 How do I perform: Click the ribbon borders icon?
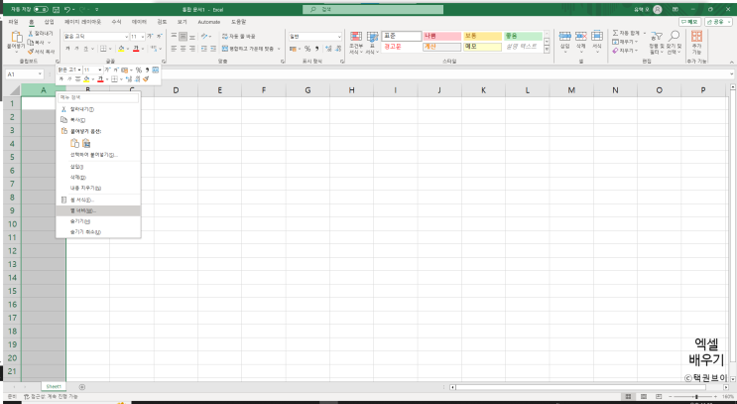click(x=103, y=49)
